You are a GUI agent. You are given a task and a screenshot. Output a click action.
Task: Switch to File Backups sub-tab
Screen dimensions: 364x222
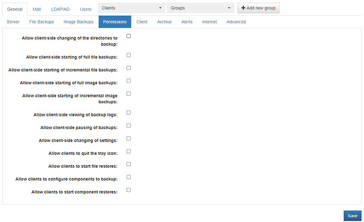coord(42,22)
